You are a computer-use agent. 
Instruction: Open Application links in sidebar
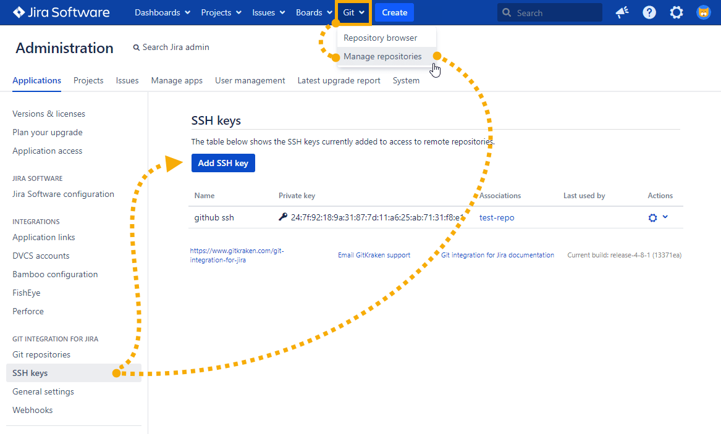tap(44, 238)
